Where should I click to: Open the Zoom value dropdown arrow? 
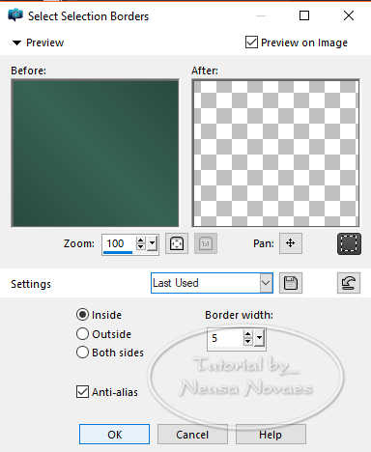tap(152, 243)
